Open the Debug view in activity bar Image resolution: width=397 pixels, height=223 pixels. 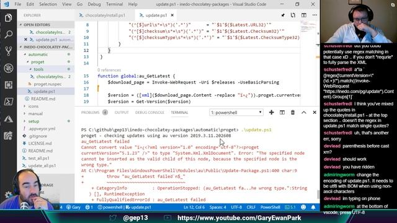point(8,68)
